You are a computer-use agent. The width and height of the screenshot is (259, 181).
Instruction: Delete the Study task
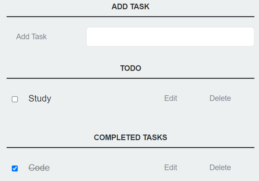[220, 98]
